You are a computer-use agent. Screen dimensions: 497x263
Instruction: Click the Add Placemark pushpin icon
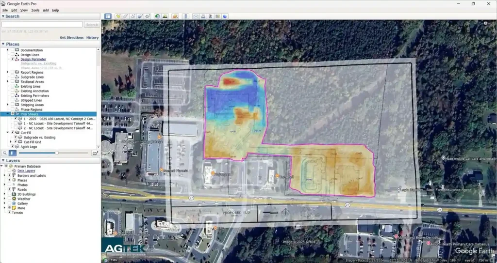point(118,16)
